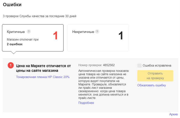Open help icon next to Критичные

29,31
